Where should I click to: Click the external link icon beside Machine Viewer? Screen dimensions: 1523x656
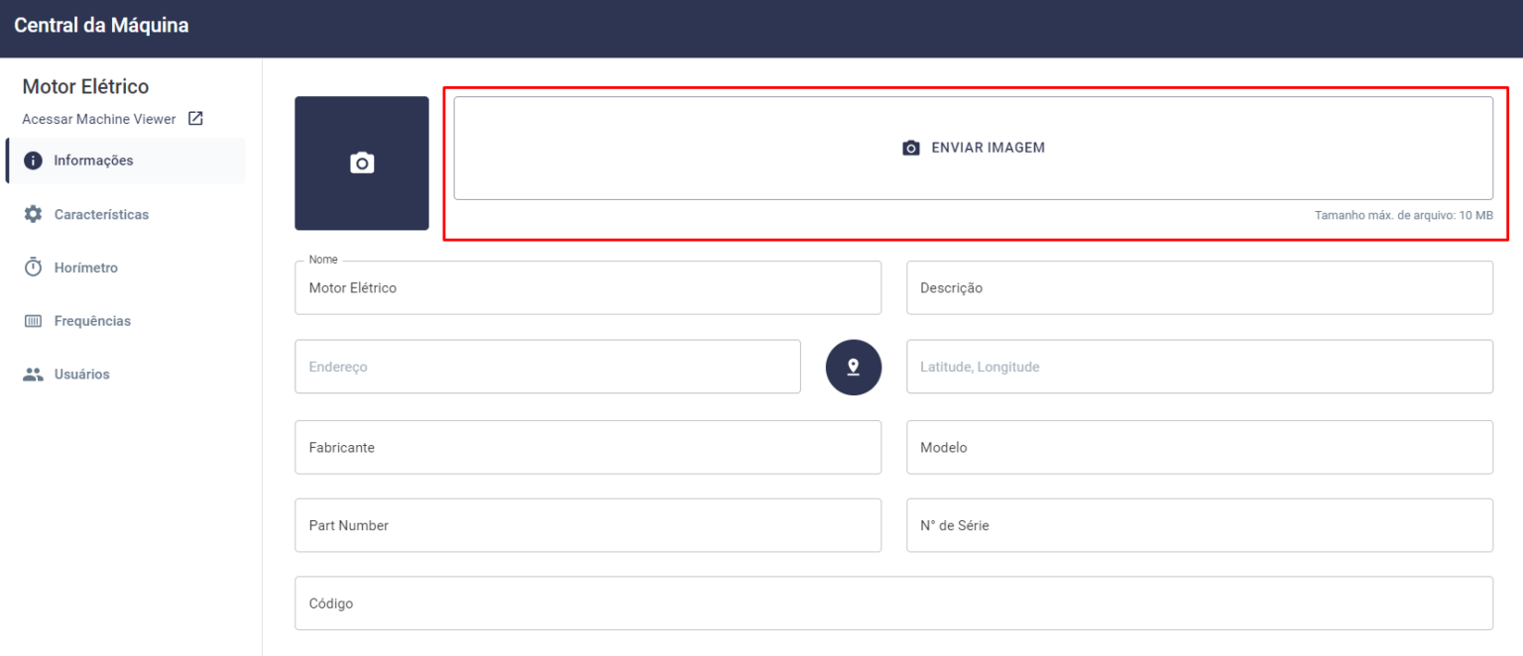pos(195,119)
